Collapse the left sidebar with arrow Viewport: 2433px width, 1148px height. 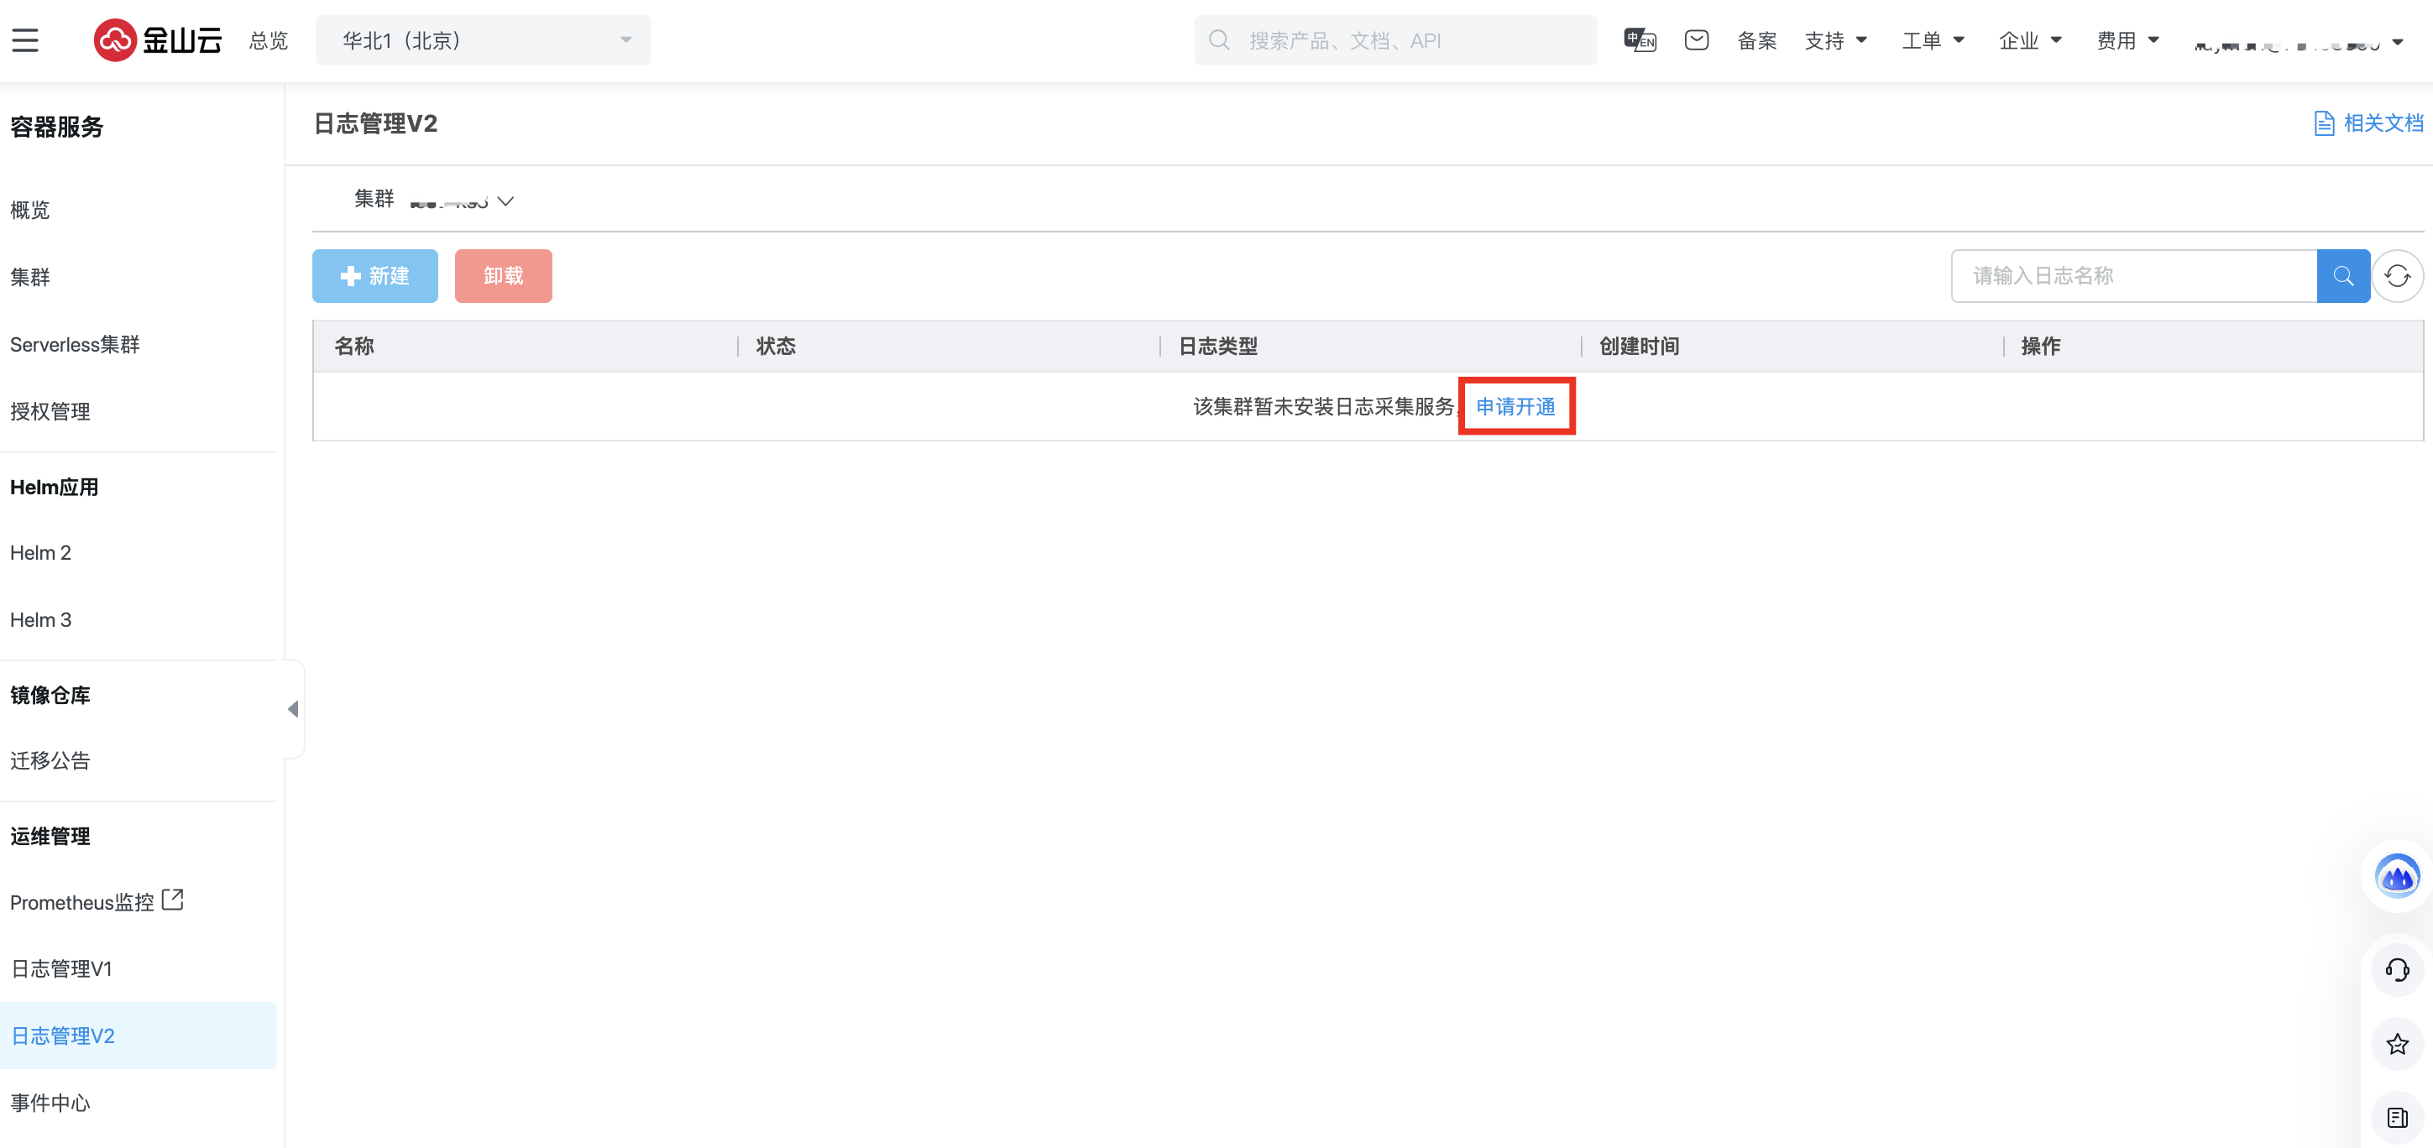click(x=293, y=709)
